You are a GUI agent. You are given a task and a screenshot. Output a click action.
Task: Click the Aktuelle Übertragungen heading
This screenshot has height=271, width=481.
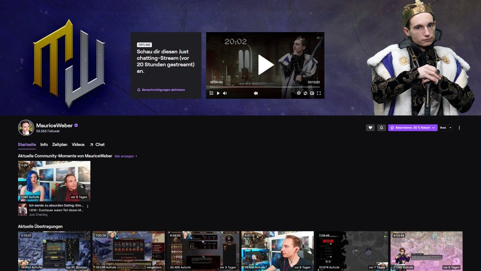[x=40, y=226]
